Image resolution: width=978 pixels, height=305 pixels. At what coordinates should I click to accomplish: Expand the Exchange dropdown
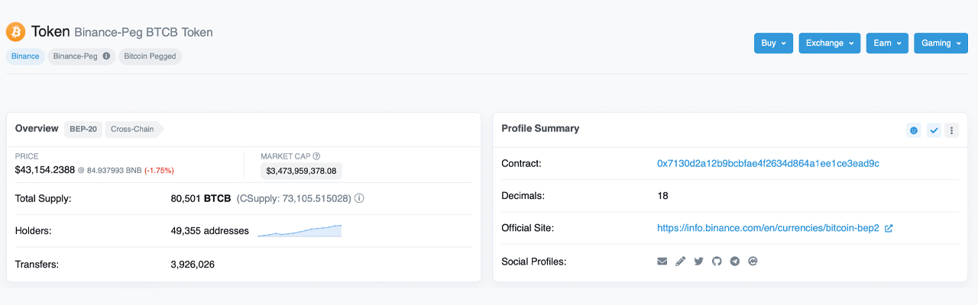[830, 43]
